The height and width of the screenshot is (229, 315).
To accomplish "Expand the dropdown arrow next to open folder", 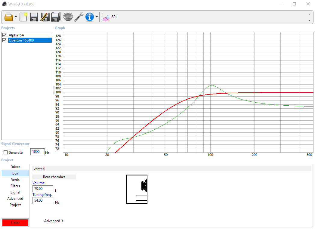I will 16,17.
